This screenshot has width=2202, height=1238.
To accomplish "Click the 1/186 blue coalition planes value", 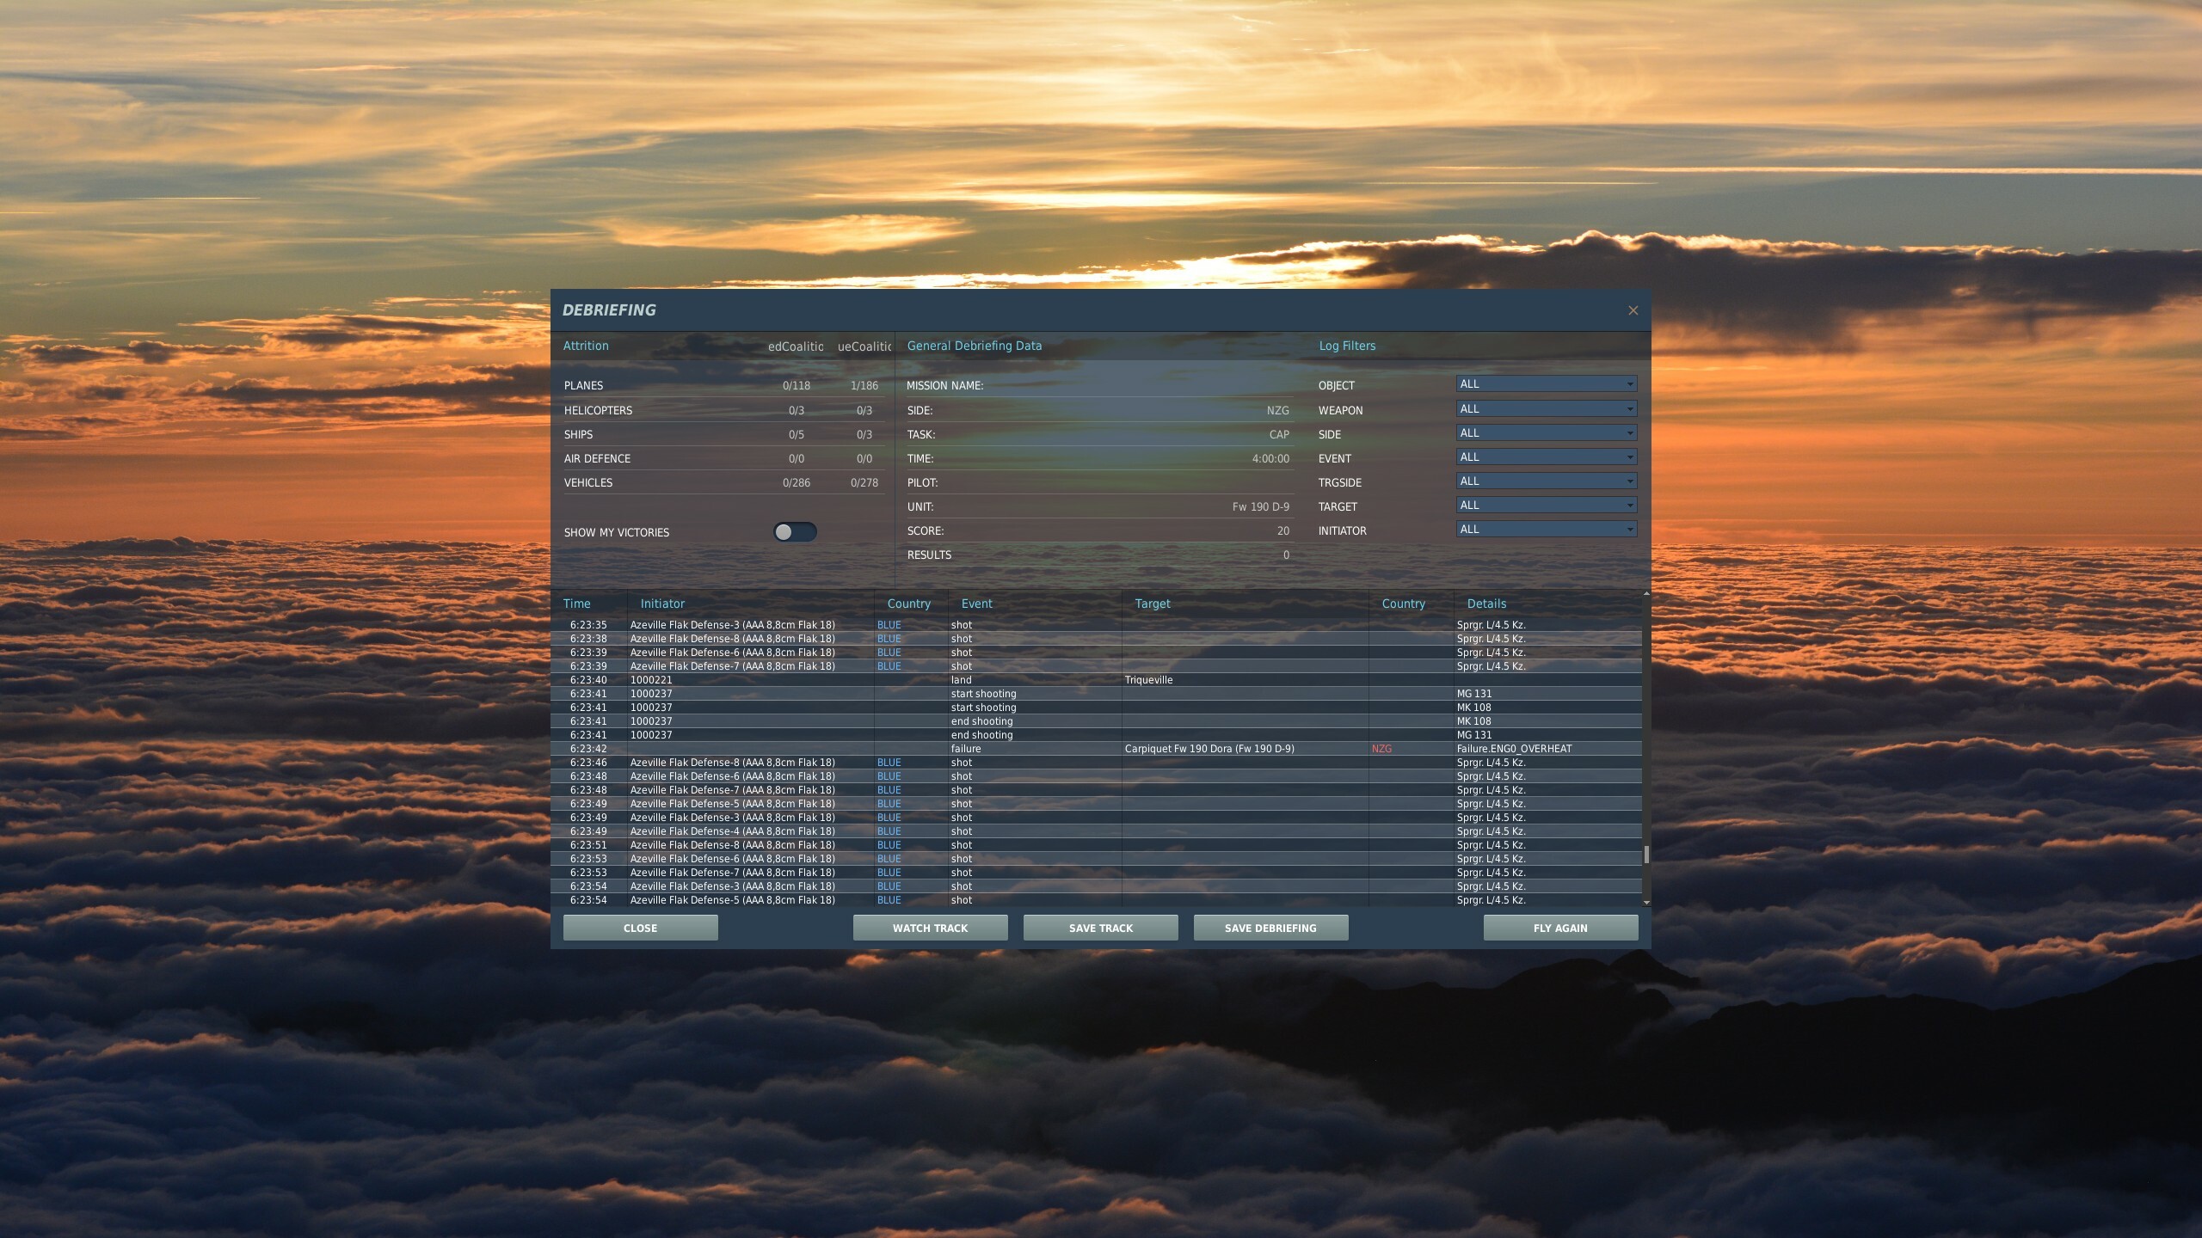I will (864, 386).
